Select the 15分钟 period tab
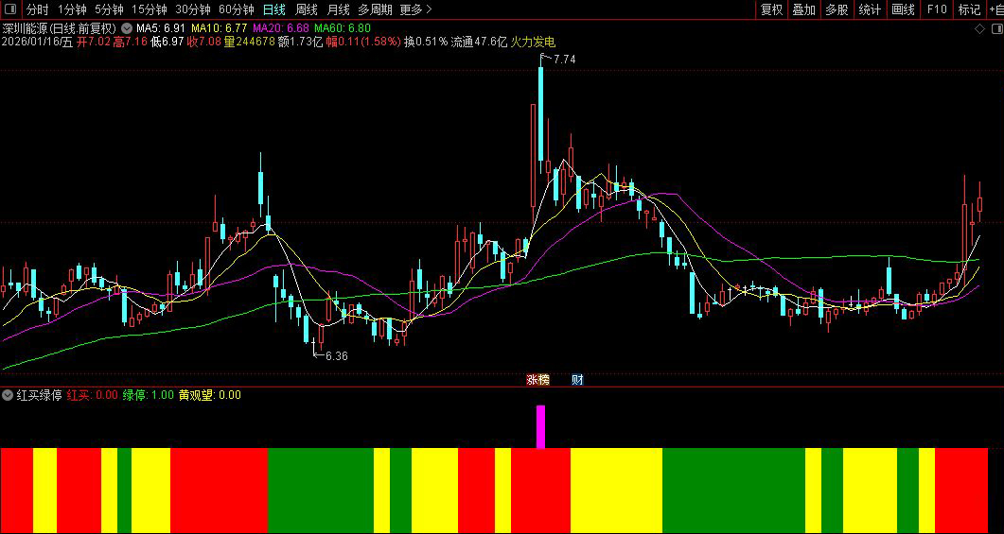Screen dimensions: 1004x534 point(150,9)
